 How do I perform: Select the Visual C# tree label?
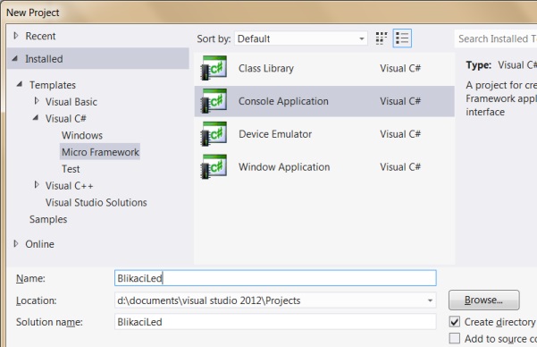pos(66,119)
